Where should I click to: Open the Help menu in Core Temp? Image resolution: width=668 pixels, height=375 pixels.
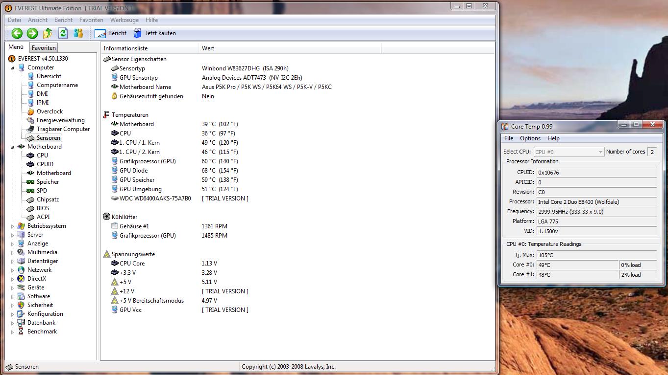click(553, 138)
